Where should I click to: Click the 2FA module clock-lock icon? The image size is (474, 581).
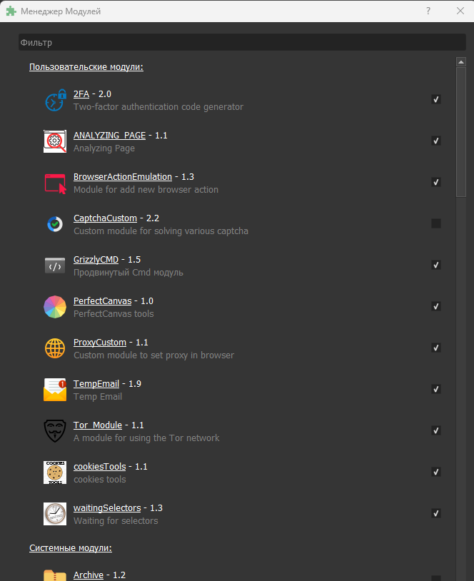55,100
